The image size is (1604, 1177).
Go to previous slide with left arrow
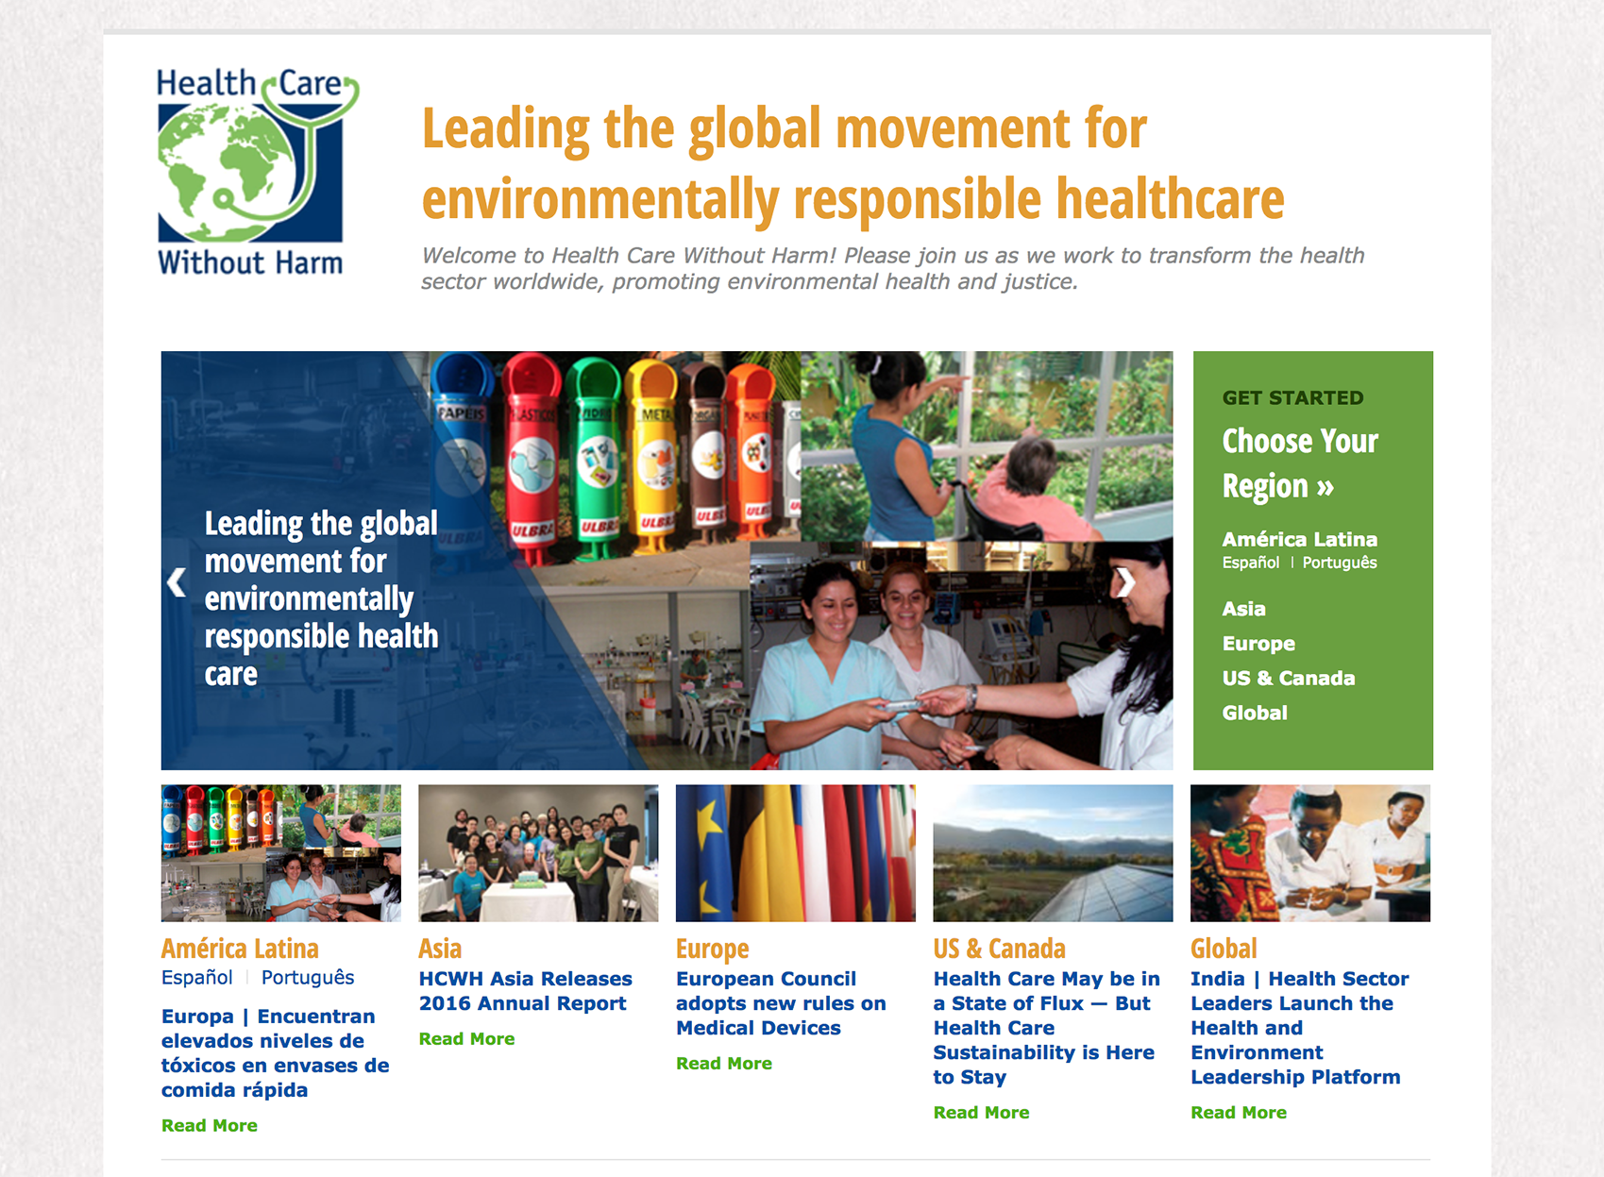click(177, 582)
